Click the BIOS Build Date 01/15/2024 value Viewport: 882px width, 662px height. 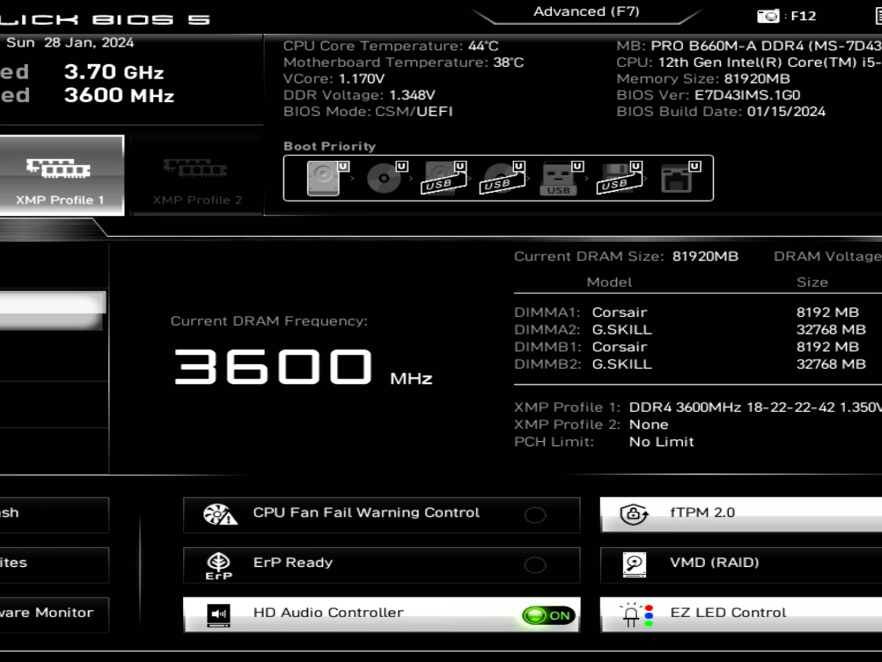point(786,112)
